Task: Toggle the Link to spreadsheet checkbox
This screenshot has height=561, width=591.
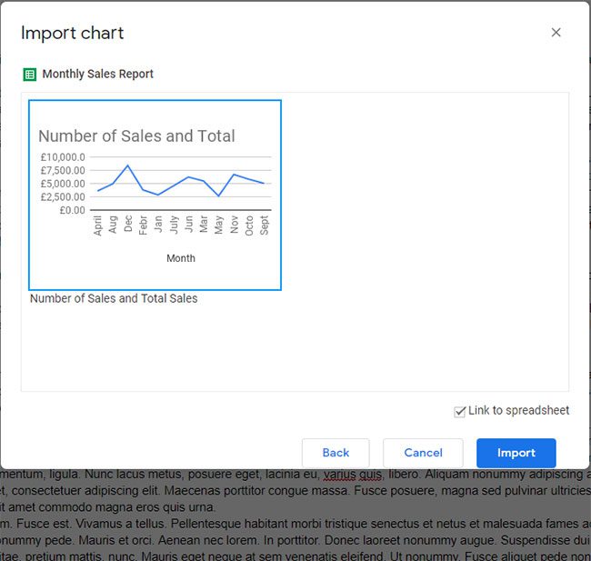Action: (460, 412)
